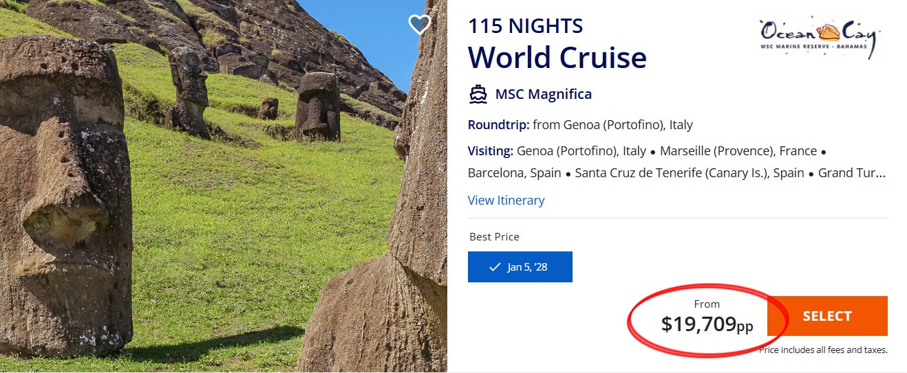
Task: Open the View Itinerary link
Action: click(506, 200)
